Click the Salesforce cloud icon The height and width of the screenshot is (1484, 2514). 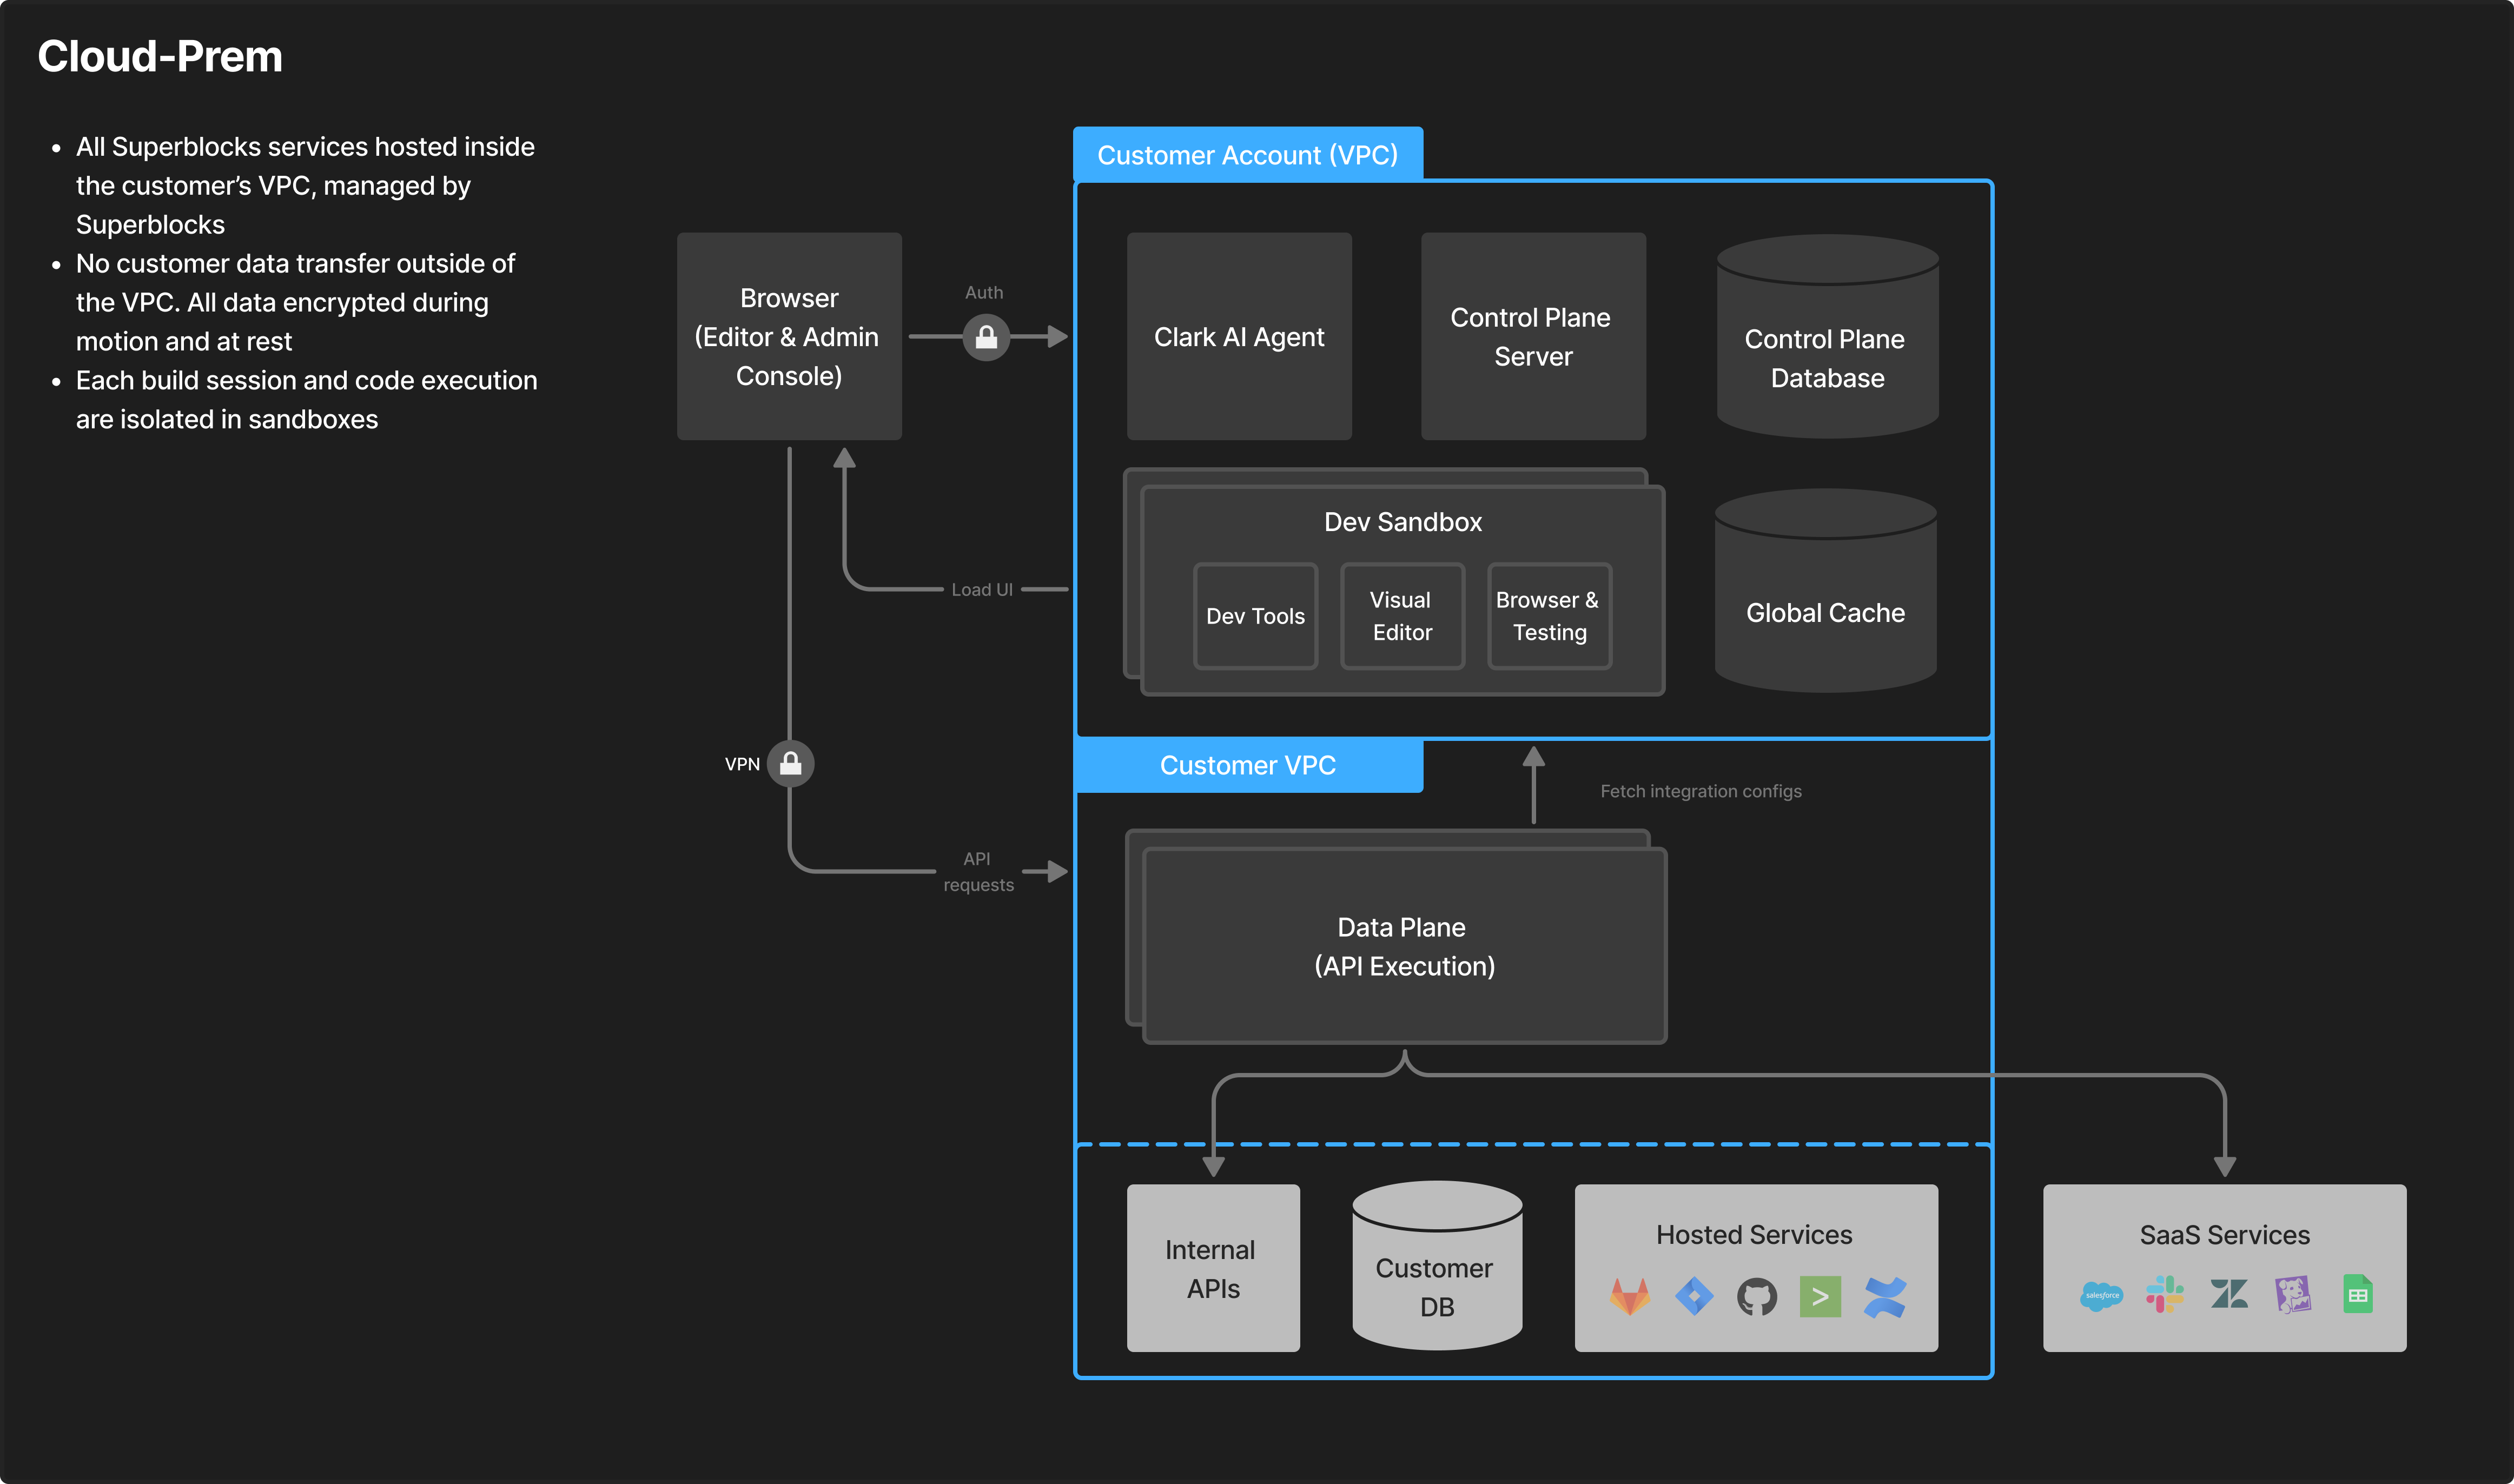coord(2101,1296)
